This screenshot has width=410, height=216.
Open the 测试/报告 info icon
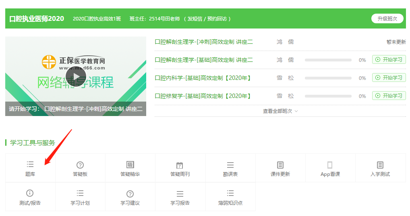(30, 194)
